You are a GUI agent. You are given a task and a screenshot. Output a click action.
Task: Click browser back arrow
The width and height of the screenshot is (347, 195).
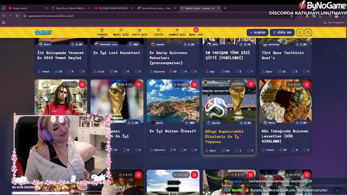4,16
